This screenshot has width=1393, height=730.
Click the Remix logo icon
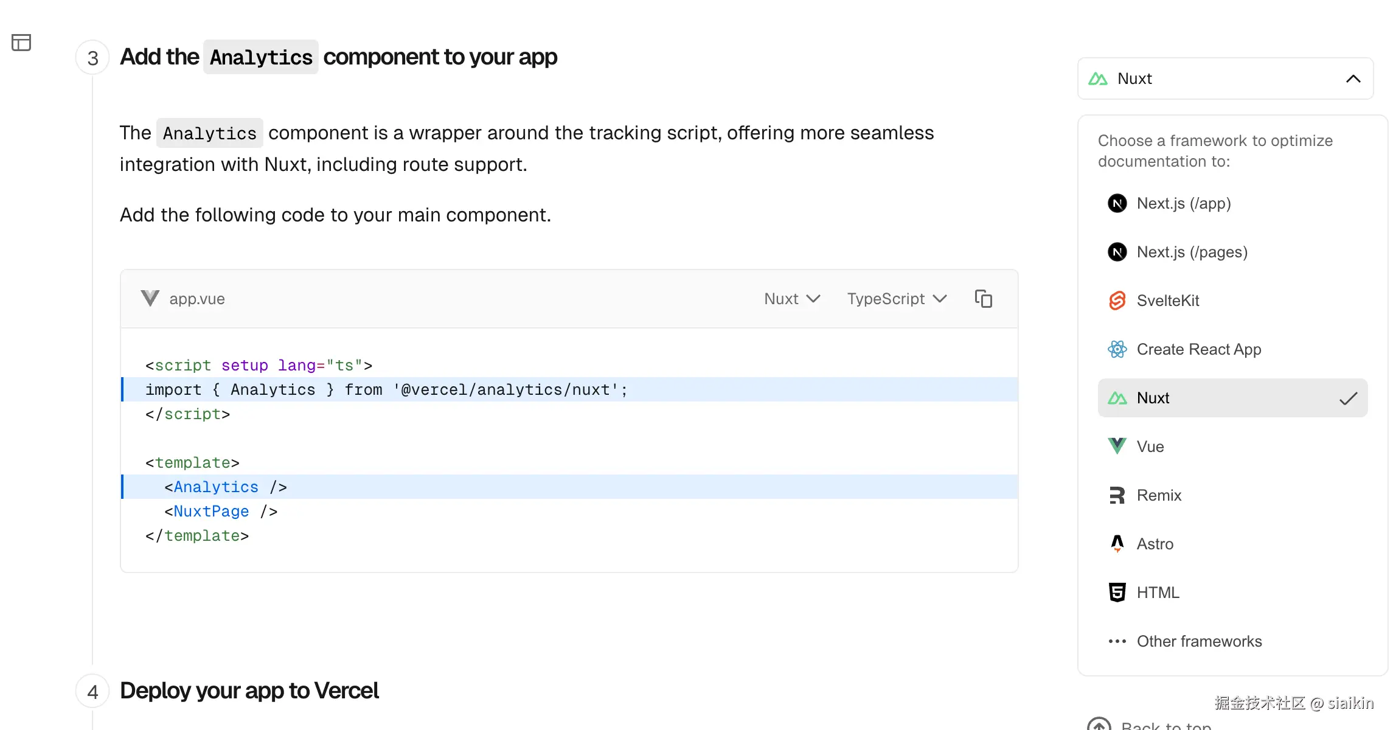1117,495
